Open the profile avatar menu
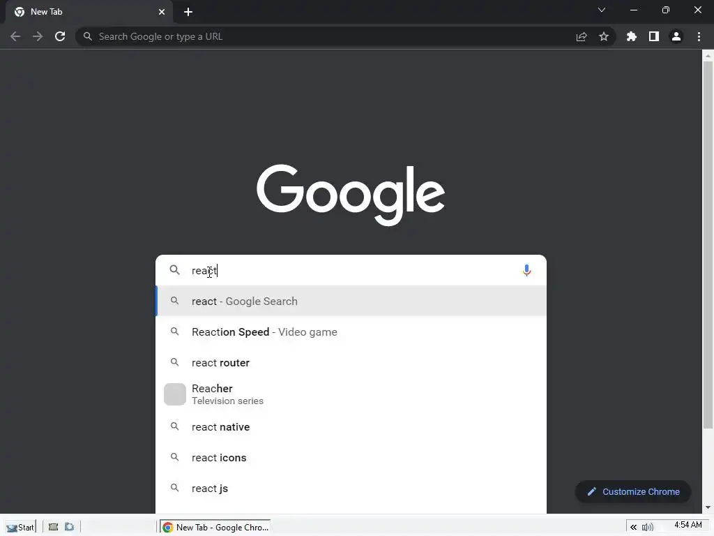The width and height of the screenshot is (714, 536). pos(676,36)
